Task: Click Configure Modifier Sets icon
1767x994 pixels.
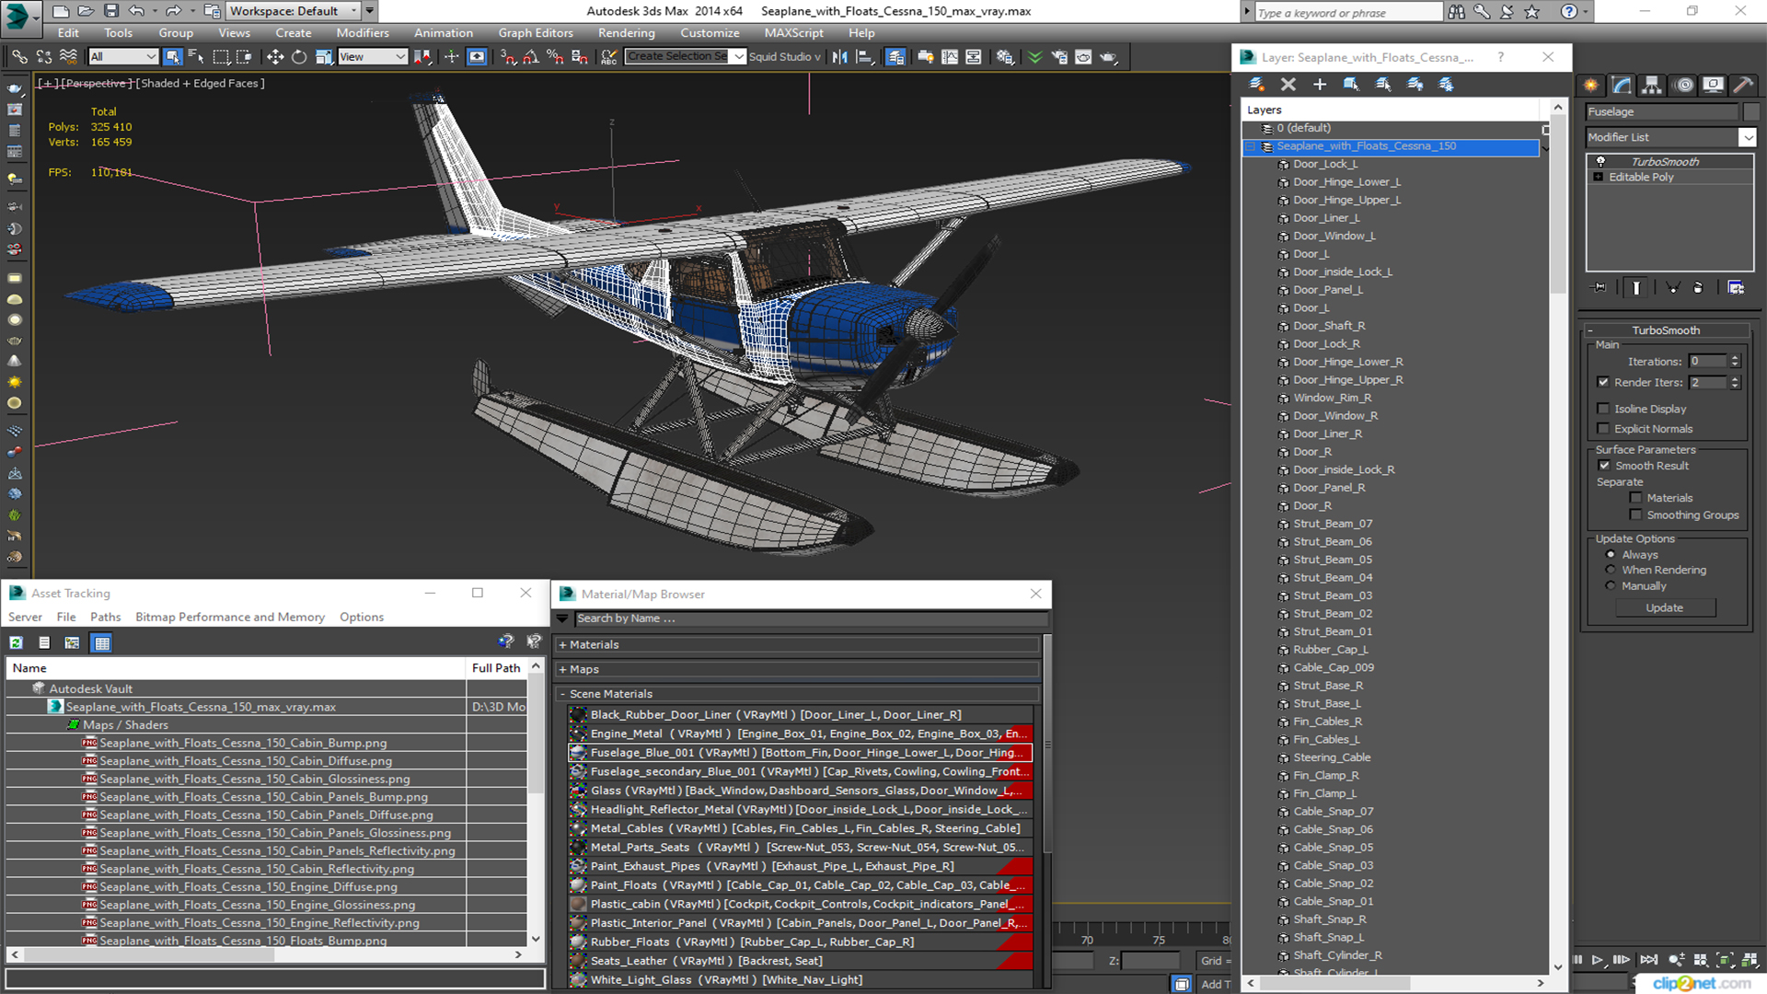Action: (1736, 288)
